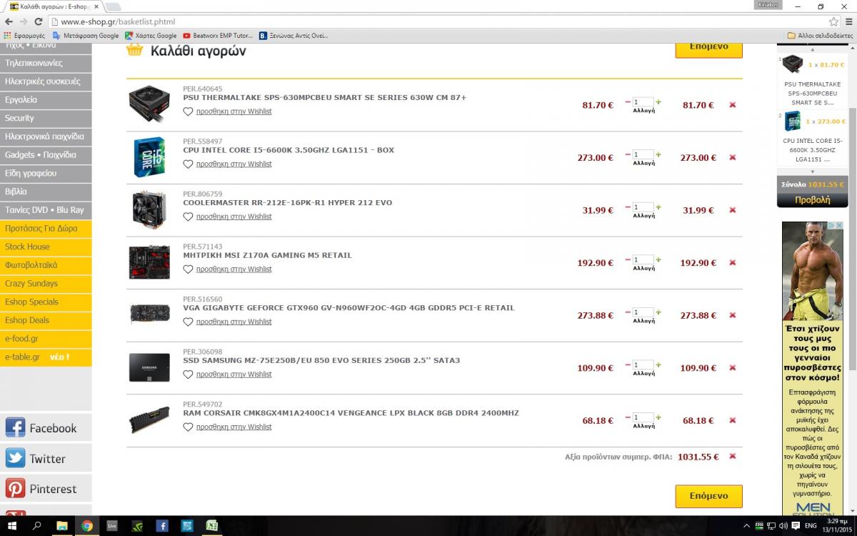
Task: Remove the PSU Thermaltake item with red X
Action: coord(732,105)
